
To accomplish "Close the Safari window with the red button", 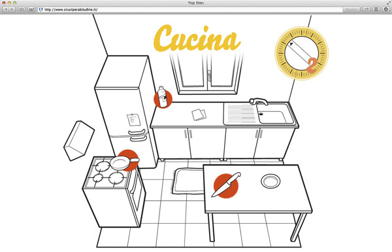I will click(4, 3).
